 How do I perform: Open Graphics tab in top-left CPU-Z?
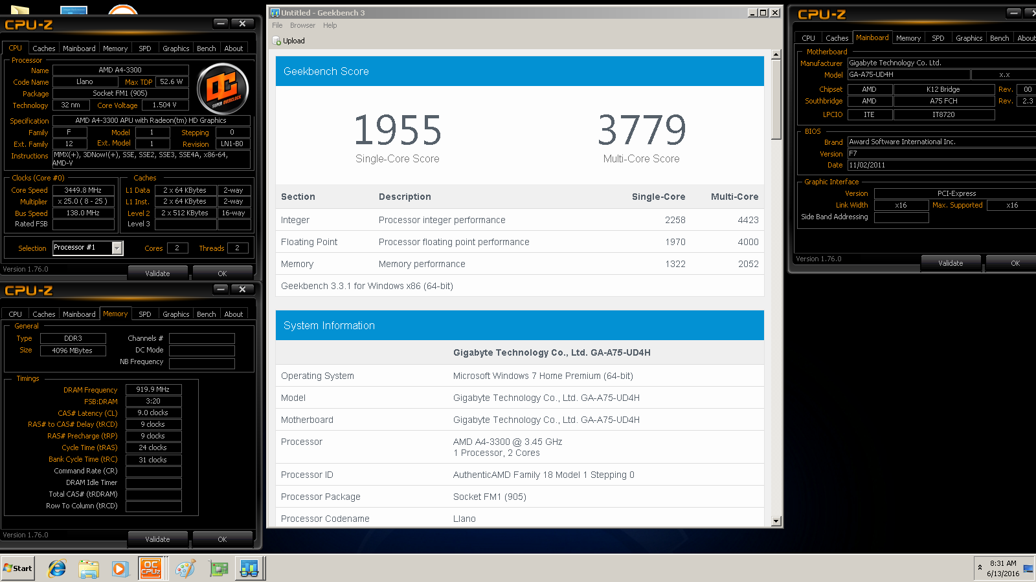[x=176, y=48]
